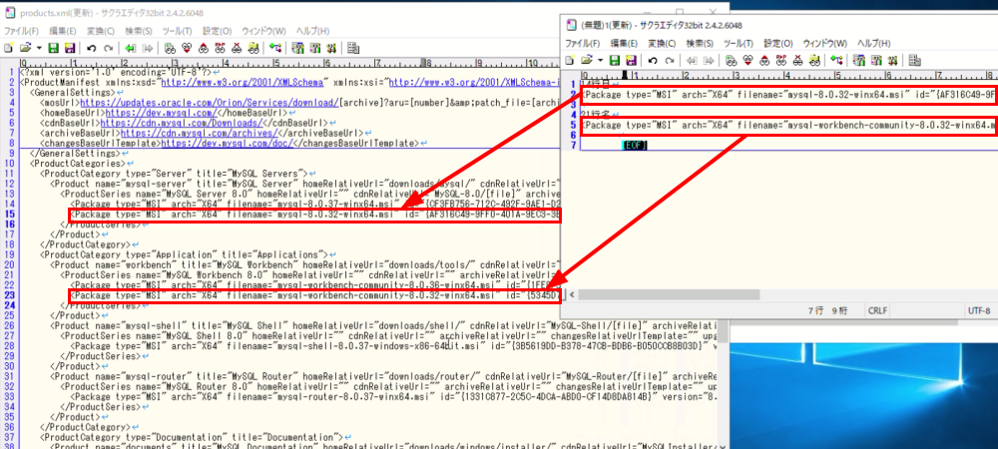Click Find Previous icon in products.xml toolbar
The image size is (998, 449).
click(x=203, y=47)
